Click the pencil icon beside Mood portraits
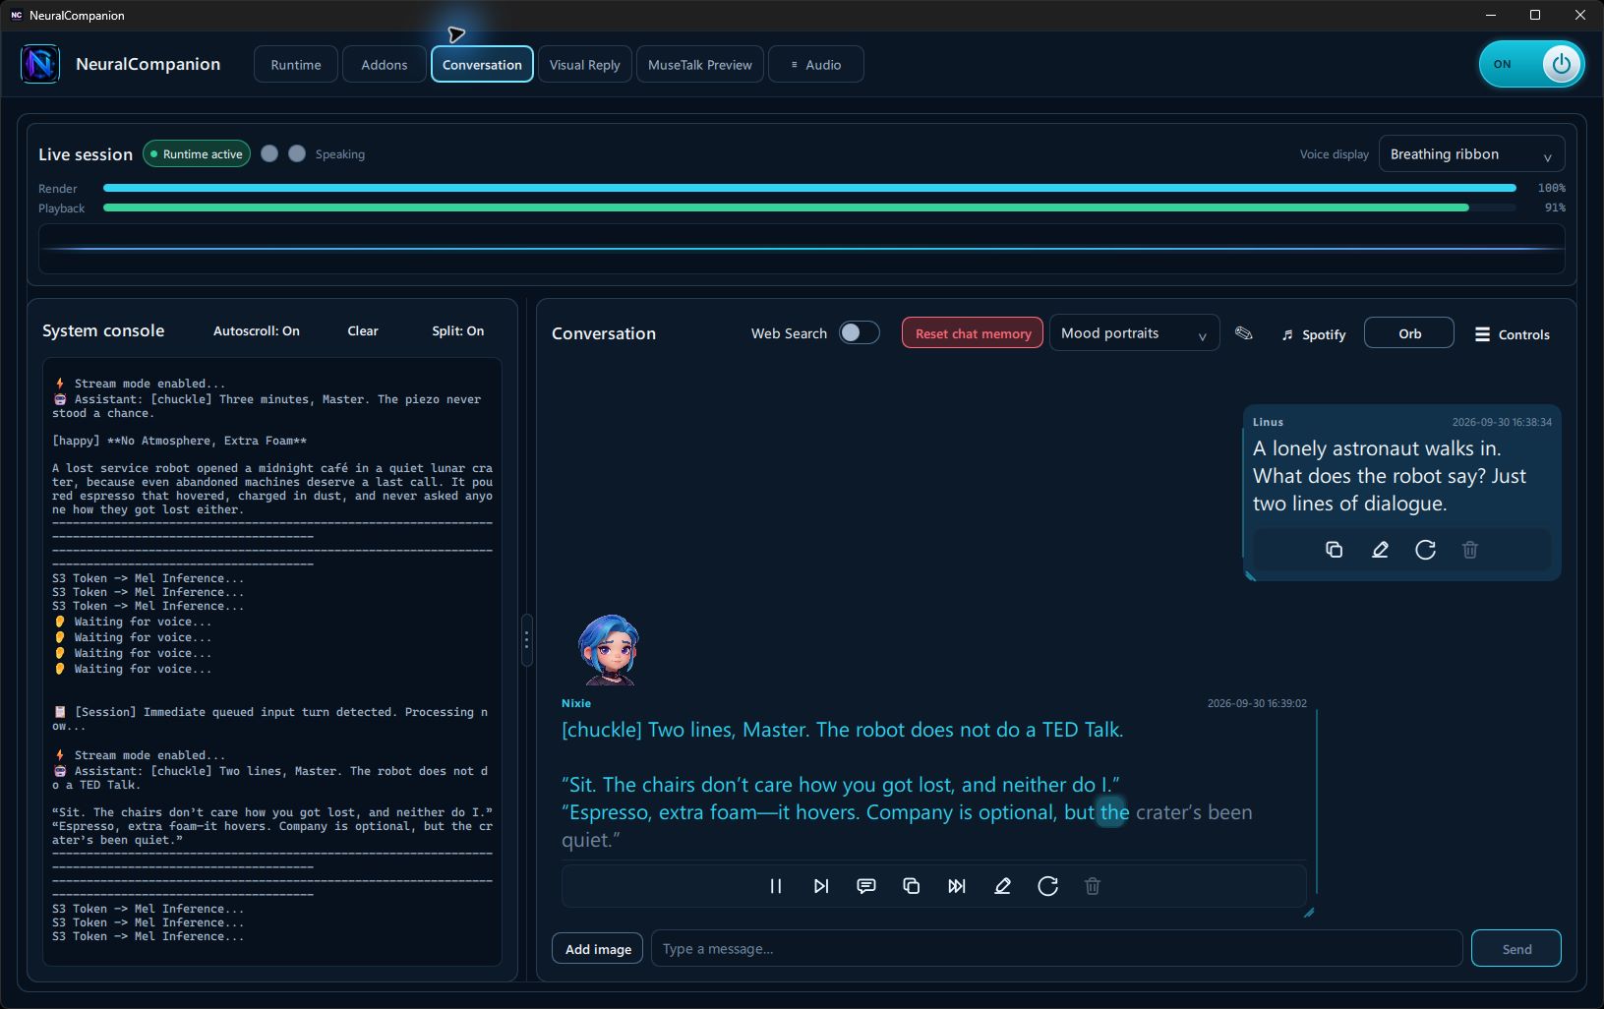This screenshot has height=1009, width=1604. (1244, 333)
